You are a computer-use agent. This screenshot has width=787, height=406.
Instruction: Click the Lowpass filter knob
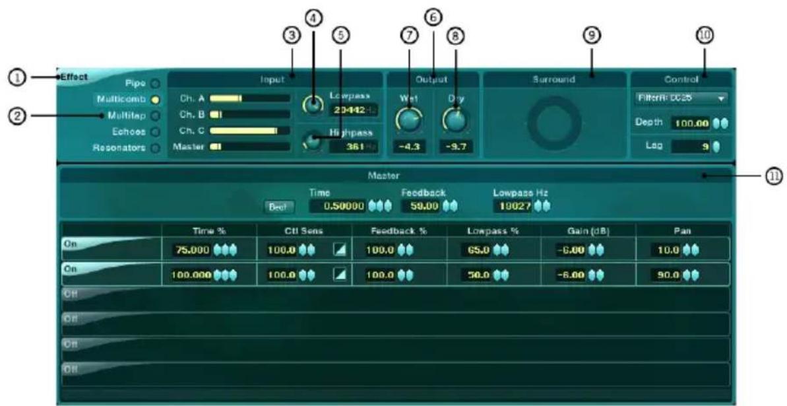tap(314, 104)
